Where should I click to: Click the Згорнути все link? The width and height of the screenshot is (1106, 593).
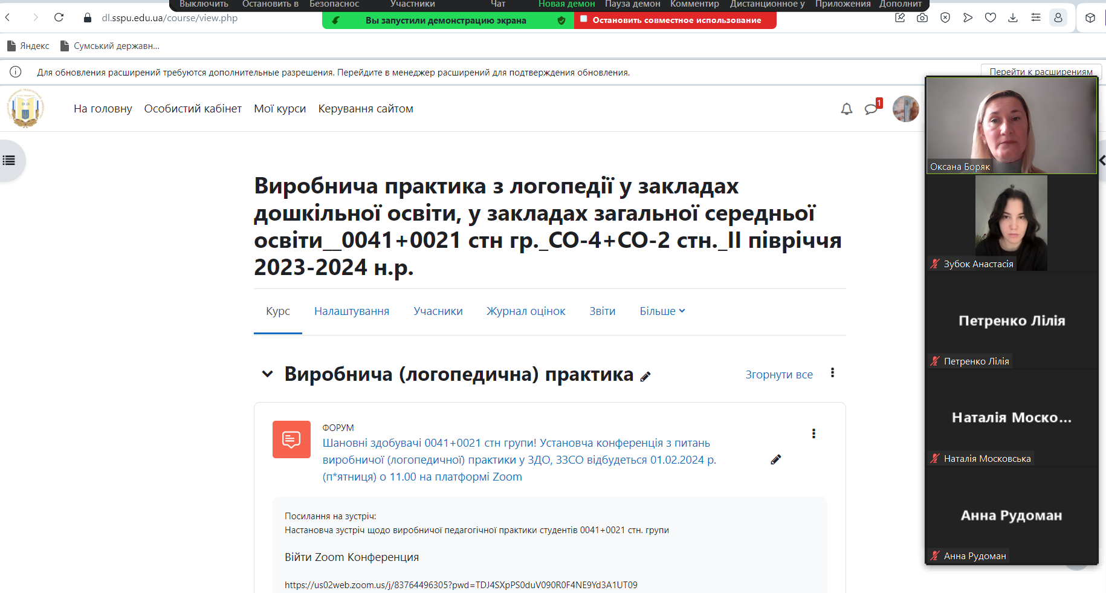coord(778,375)
